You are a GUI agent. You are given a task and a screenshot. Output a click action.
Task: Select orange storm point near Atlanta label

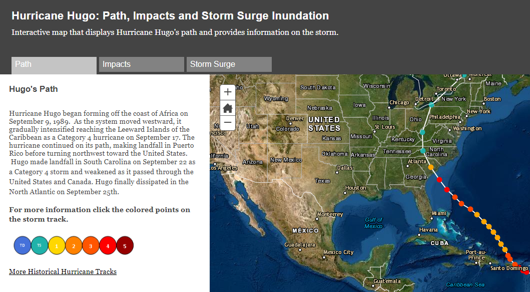430,167
